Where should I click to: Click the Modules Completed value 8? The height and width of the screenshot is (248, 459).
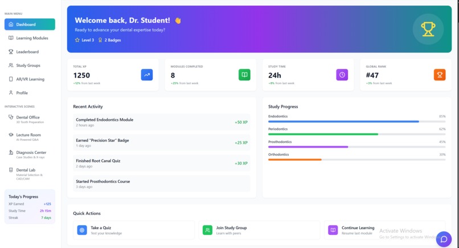pyautogui.click(x=173, y=75)
